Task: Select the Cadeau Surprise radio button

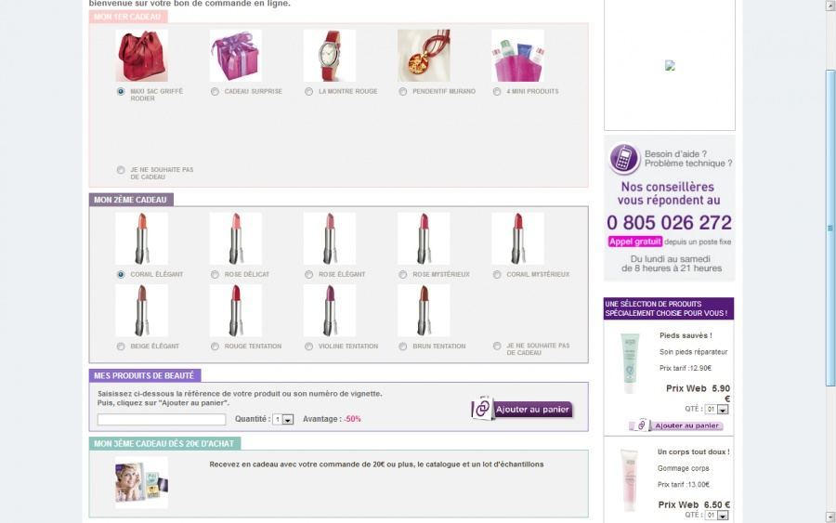Action: [215, 92]
